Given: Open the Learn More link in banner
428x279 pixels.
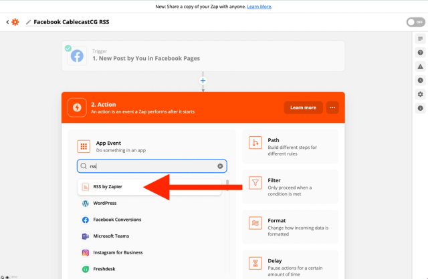Looking at the screenshot, I should (x=259, y=7).
